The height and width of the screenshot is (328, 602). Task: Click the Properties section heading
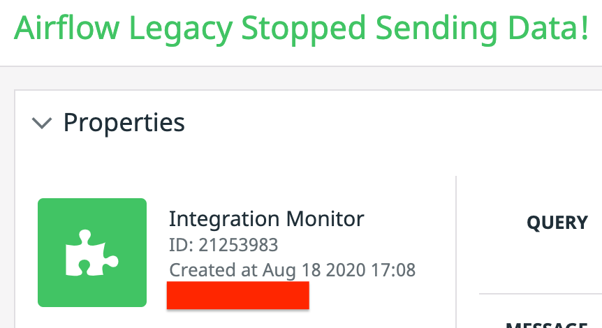point(124,123)
